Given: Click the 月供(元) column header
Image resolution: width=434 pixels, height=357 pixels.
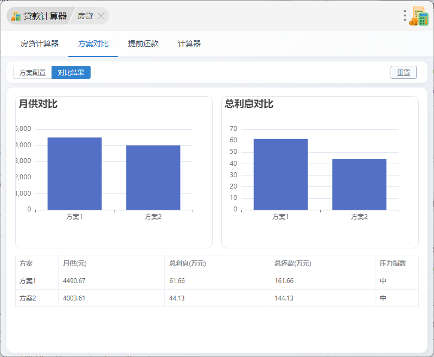Looking at the screenshot, I should 75,264.
